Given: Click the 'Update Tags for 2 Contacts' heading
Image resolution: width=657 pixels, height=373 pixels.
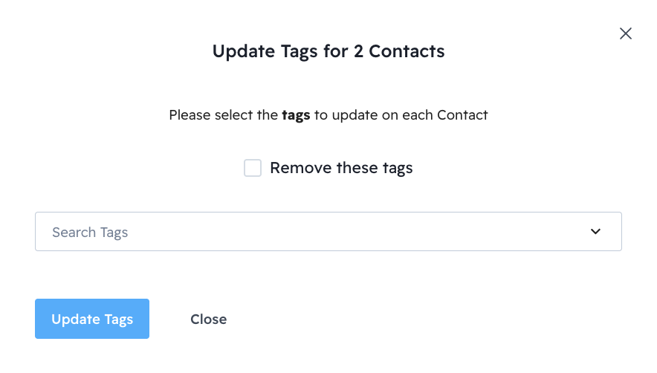Looking at the screenshot, I should pyautogui.click(x=328, y=51).
